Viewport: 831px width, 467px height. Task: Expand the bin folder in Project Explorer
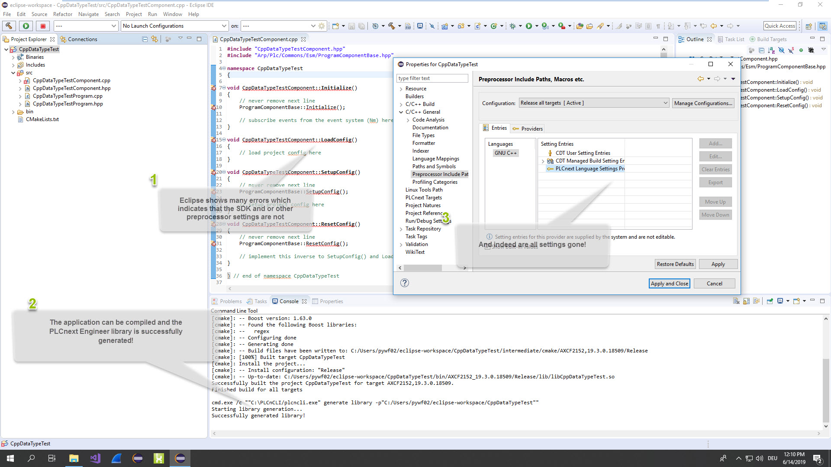[x=13, y=112]
